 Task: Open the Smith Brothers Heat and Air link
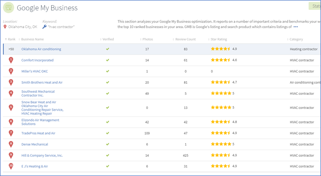tap(42, 83)
